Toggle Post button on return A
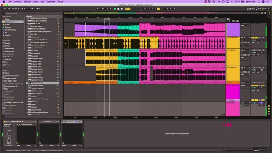This screenshot has width=272, height=153. (263, 85)
